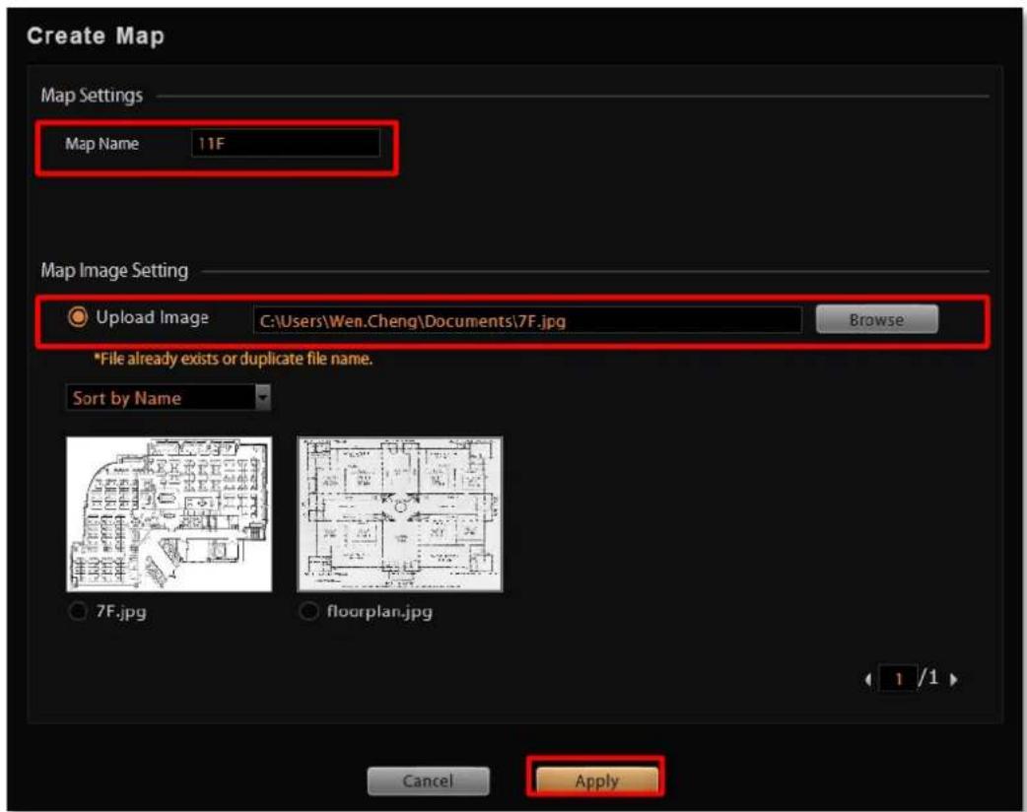Click the Map Settings heading
This screenshot has width=1027, height=812.
point(92,96)
